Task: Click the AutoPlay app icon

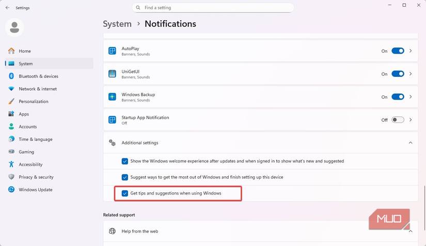Action: 112,51
